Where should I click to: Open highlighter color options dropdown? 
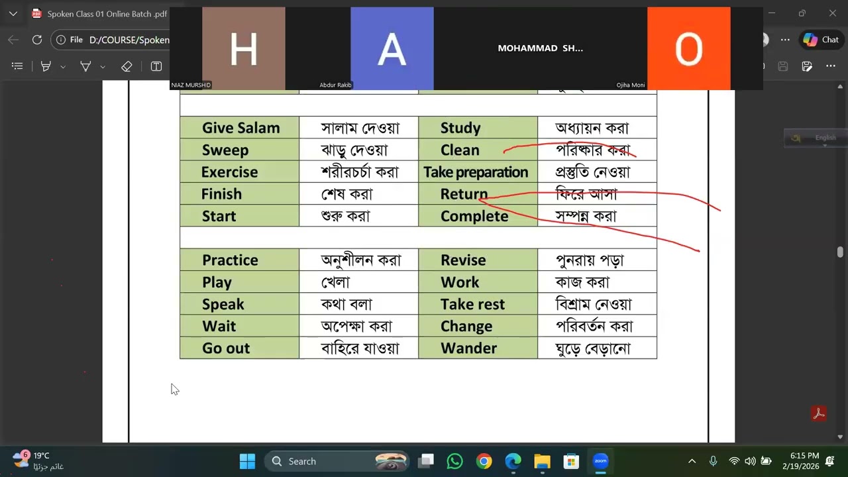63,66
